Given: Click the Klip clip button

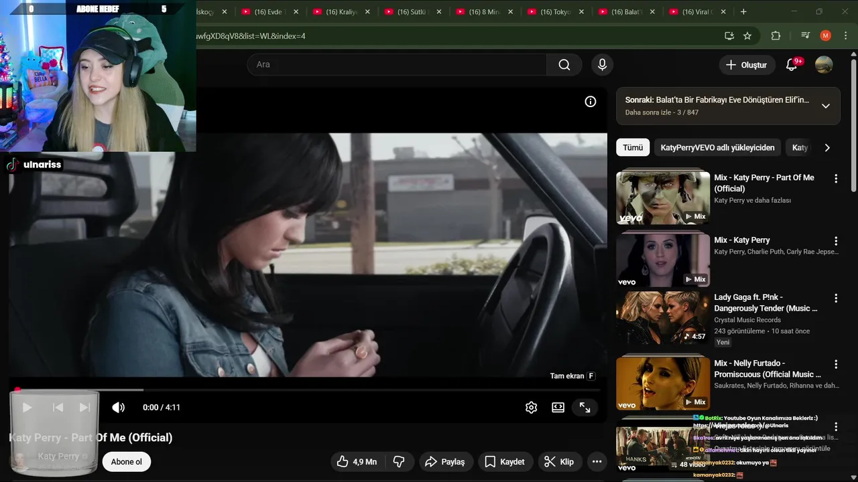Looking at the screenshot, I should [x=559, y=462].
